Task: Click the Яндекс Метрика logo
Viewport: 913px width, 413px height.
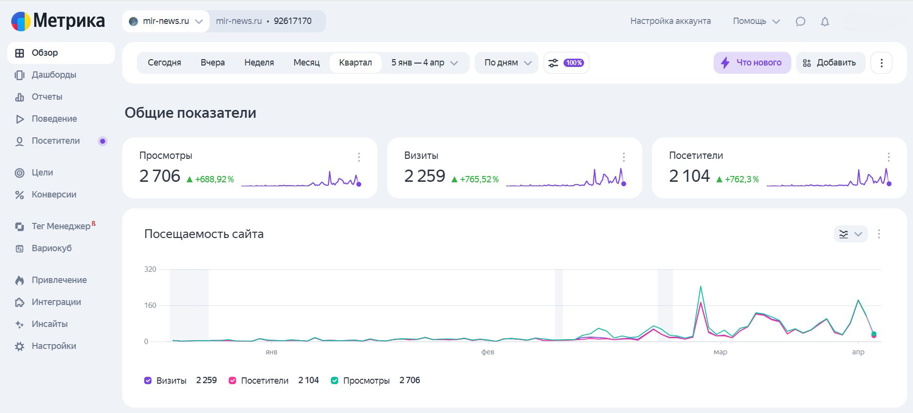Action: (58, 21)
